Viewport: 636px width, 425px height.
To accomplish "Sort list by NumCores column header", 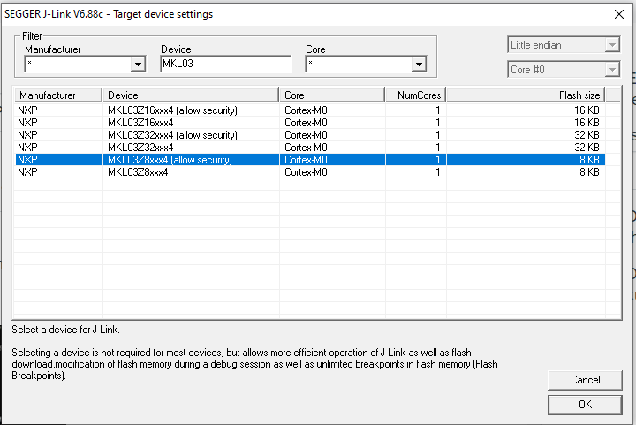I will [419, 95].
